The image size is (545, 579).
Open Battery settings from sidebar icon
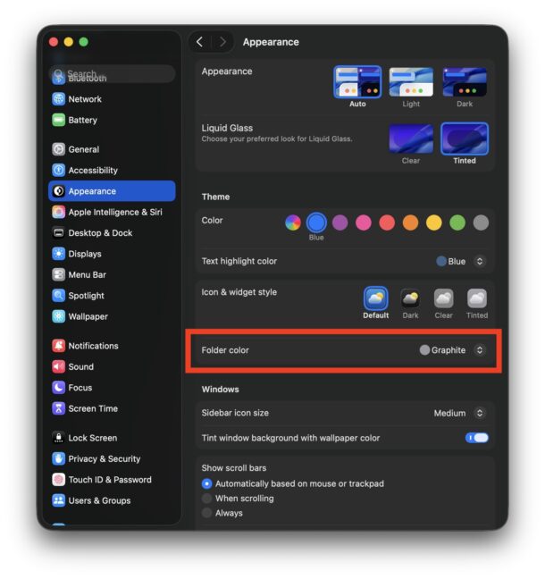(x=59, y=120)
